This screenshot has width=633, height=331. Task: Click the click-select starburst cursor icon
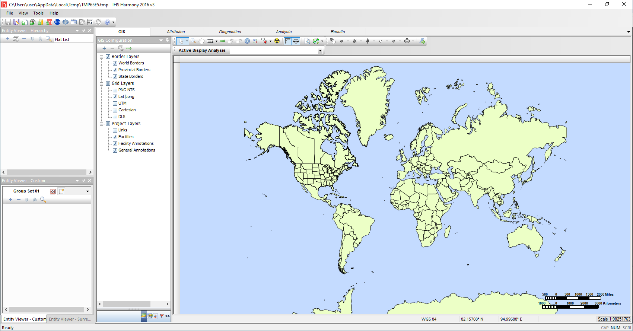click(333, 41)
